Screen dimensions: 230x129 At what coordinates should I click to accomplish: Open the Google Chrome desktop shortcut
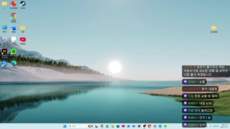pos(13,16)
